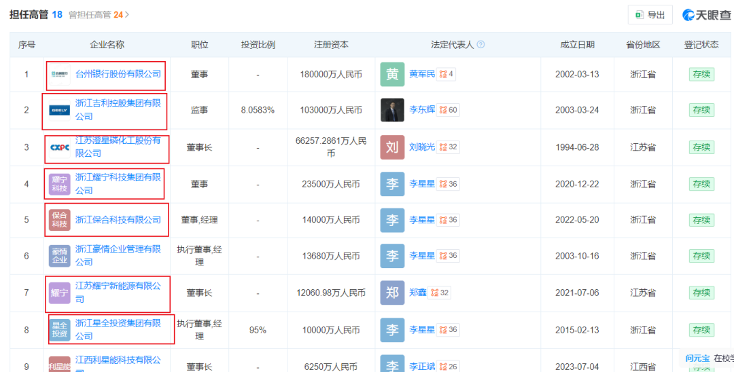Image resolution: width=734 pixels, height=372 pixels.
Task: Export the list with 导出 button
Action: (650, 15)
